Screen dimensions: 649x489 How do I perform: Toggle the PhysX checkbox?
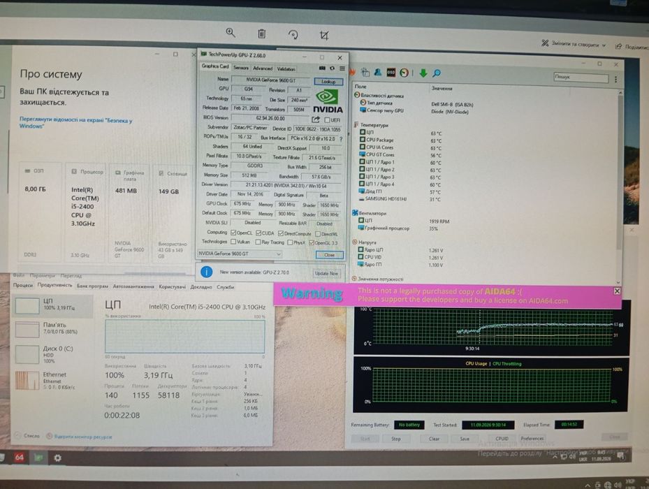click(290, 242)
